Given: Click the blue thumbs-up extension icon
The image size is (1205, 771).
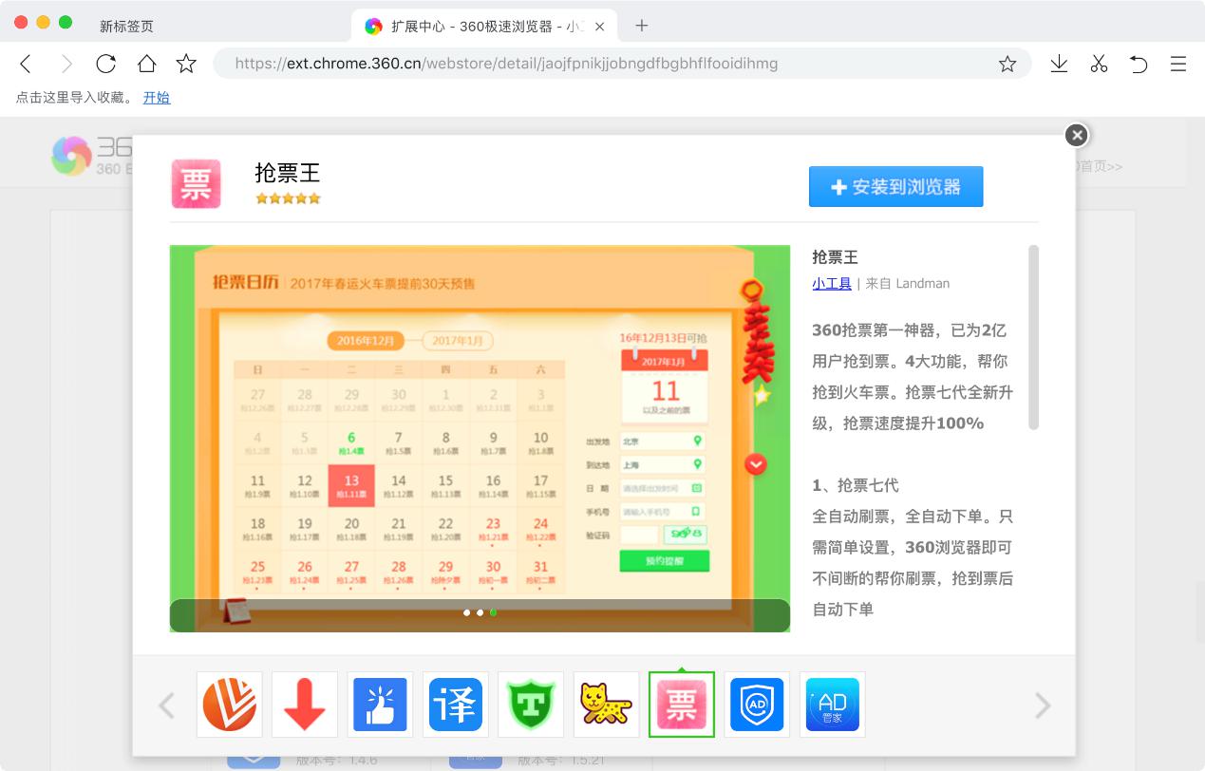Looking at the screenshot, I should tap(380, 704).
